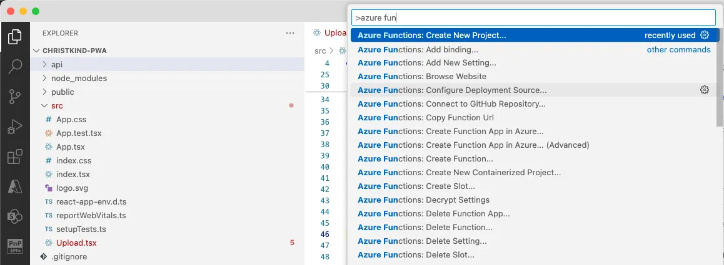Choose Azure Functions: Create Function... command
Viewport: 724px width, 265px height.
[x=535, y=158]
